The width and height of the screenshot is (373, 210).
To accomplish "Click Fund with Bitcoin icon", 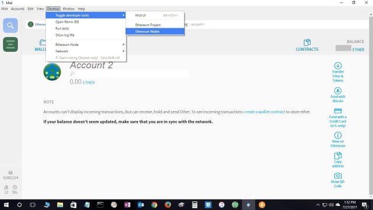I will coord(338,91).
